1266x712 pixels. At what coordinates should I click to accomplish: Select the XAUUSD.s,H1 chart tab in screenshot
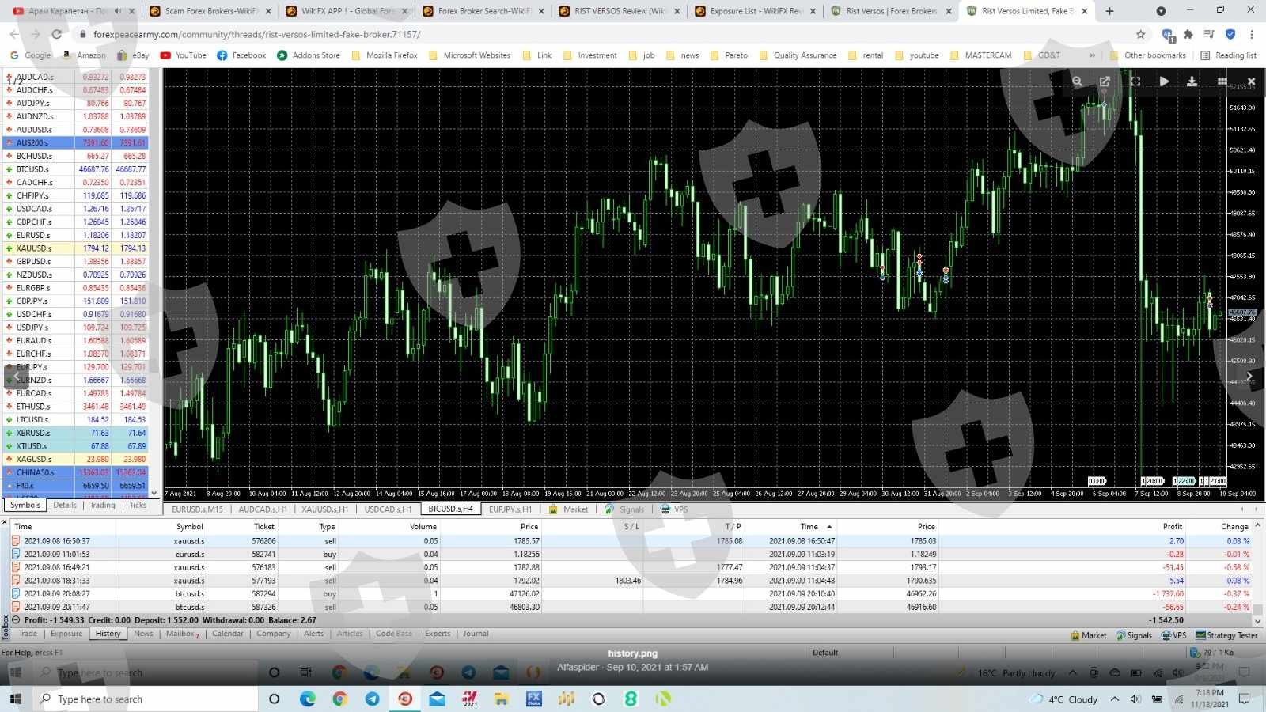(325, 509)
